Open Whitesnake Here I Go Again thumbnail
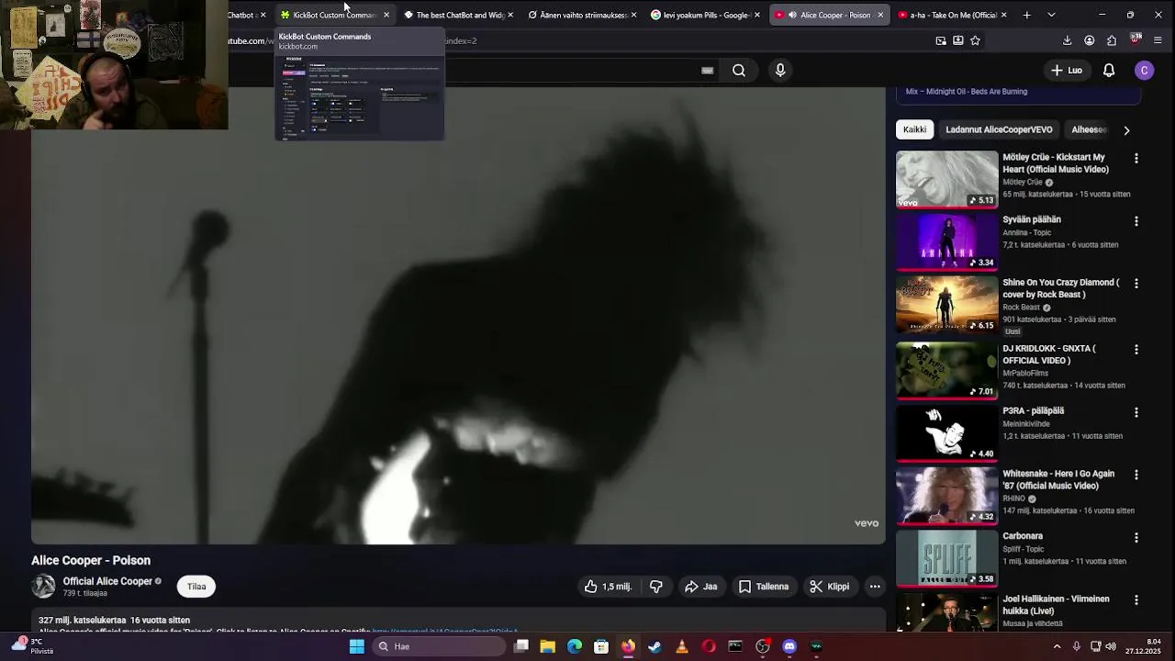Screen dimensions: 1175x661 (x=946, y=496)
